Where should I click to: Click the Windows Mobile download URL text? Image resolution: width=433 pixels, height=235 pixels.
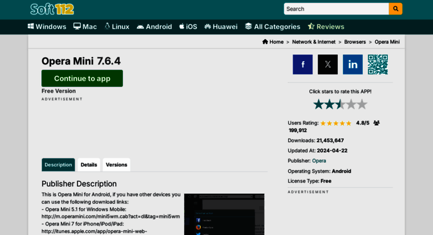pos(110,217)
